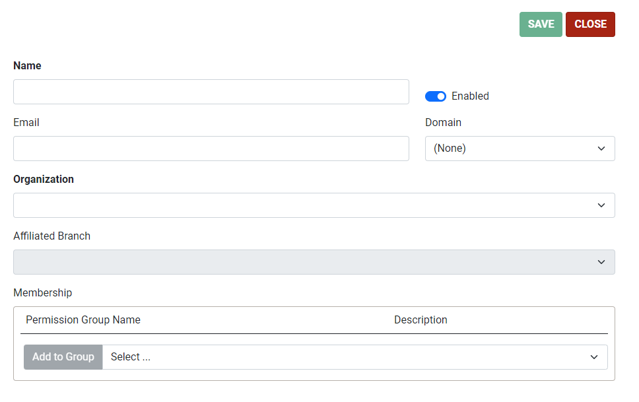639x402 pixels.
Task: Click the Add to Group button
Action: pos(63,357)
